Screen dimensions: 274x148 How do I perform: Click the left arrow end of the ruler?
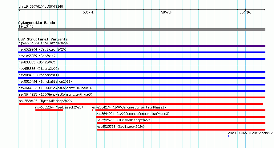click(19, 10)
